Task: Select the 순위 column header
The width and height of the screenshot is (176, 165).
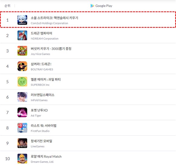Action: pos(7,6)
